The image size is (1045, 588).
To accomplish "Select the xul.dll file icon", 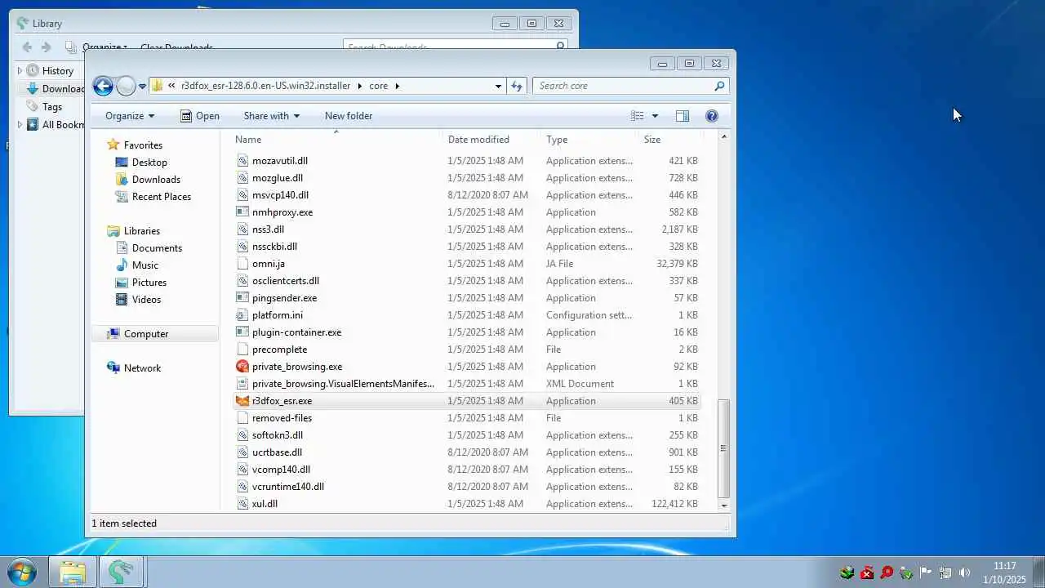I will pos(242,504).
